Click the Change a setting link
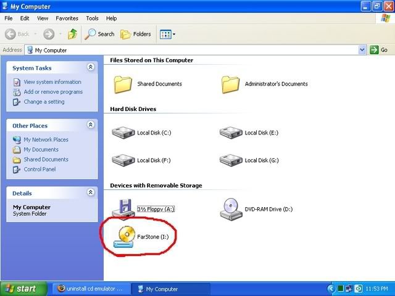395x296 pixels. pos(44,102)
